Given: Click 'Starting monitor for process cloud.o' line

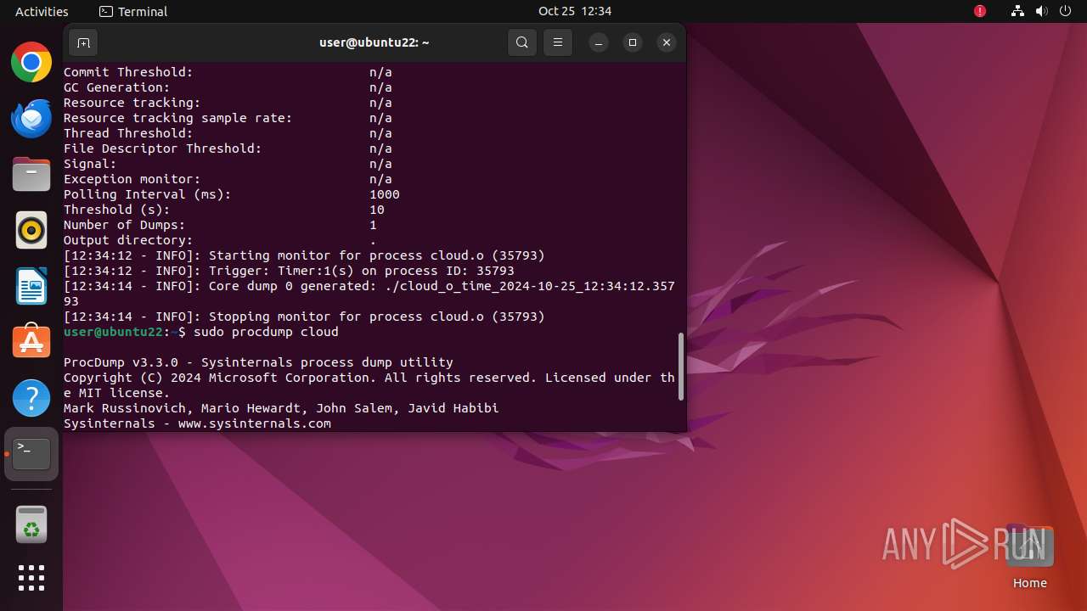Looking at the screenshot, I should point(304,255).
